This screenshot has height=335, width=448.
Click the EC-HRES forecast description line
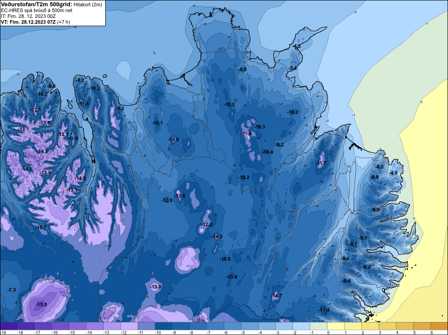click(37, 10)
